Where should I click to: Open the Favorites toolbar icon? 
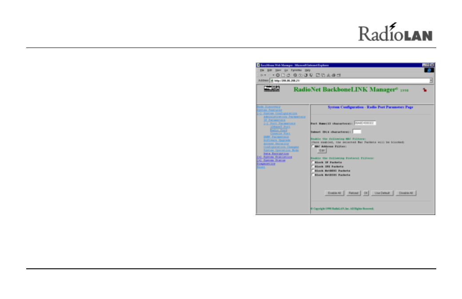coord(301,75)
